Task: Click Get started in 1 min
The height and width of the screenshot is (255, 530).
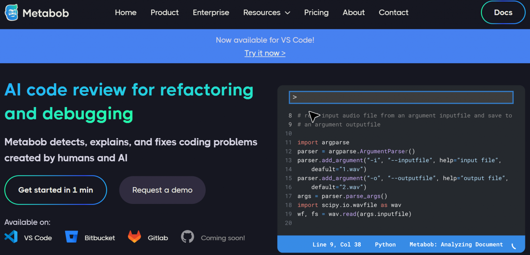Action: (x=56, y=190)
